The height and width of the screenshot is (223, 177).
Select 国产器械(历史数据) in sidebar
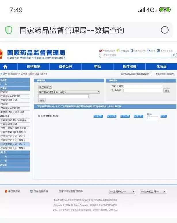[x=15, y=96]
